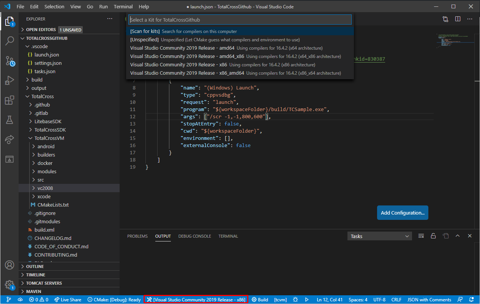Expand the TIMELINE section

[69, 275]
